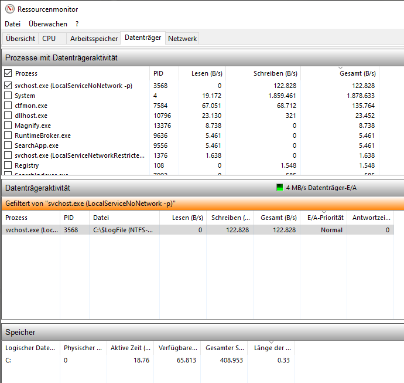The height and width of the screenshot is (383, 404).
Task: Sort Speicher by Gesamter Speicher column
Action: click(224, 348)
